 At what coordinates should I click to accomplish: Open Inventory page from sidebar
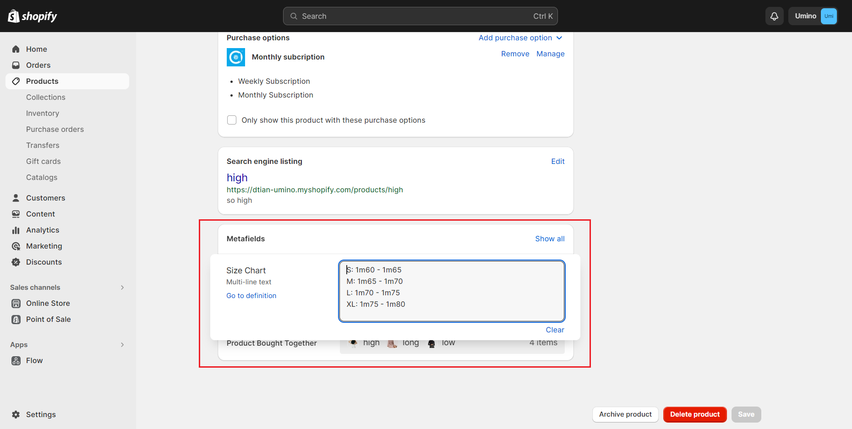coord(43,113)
